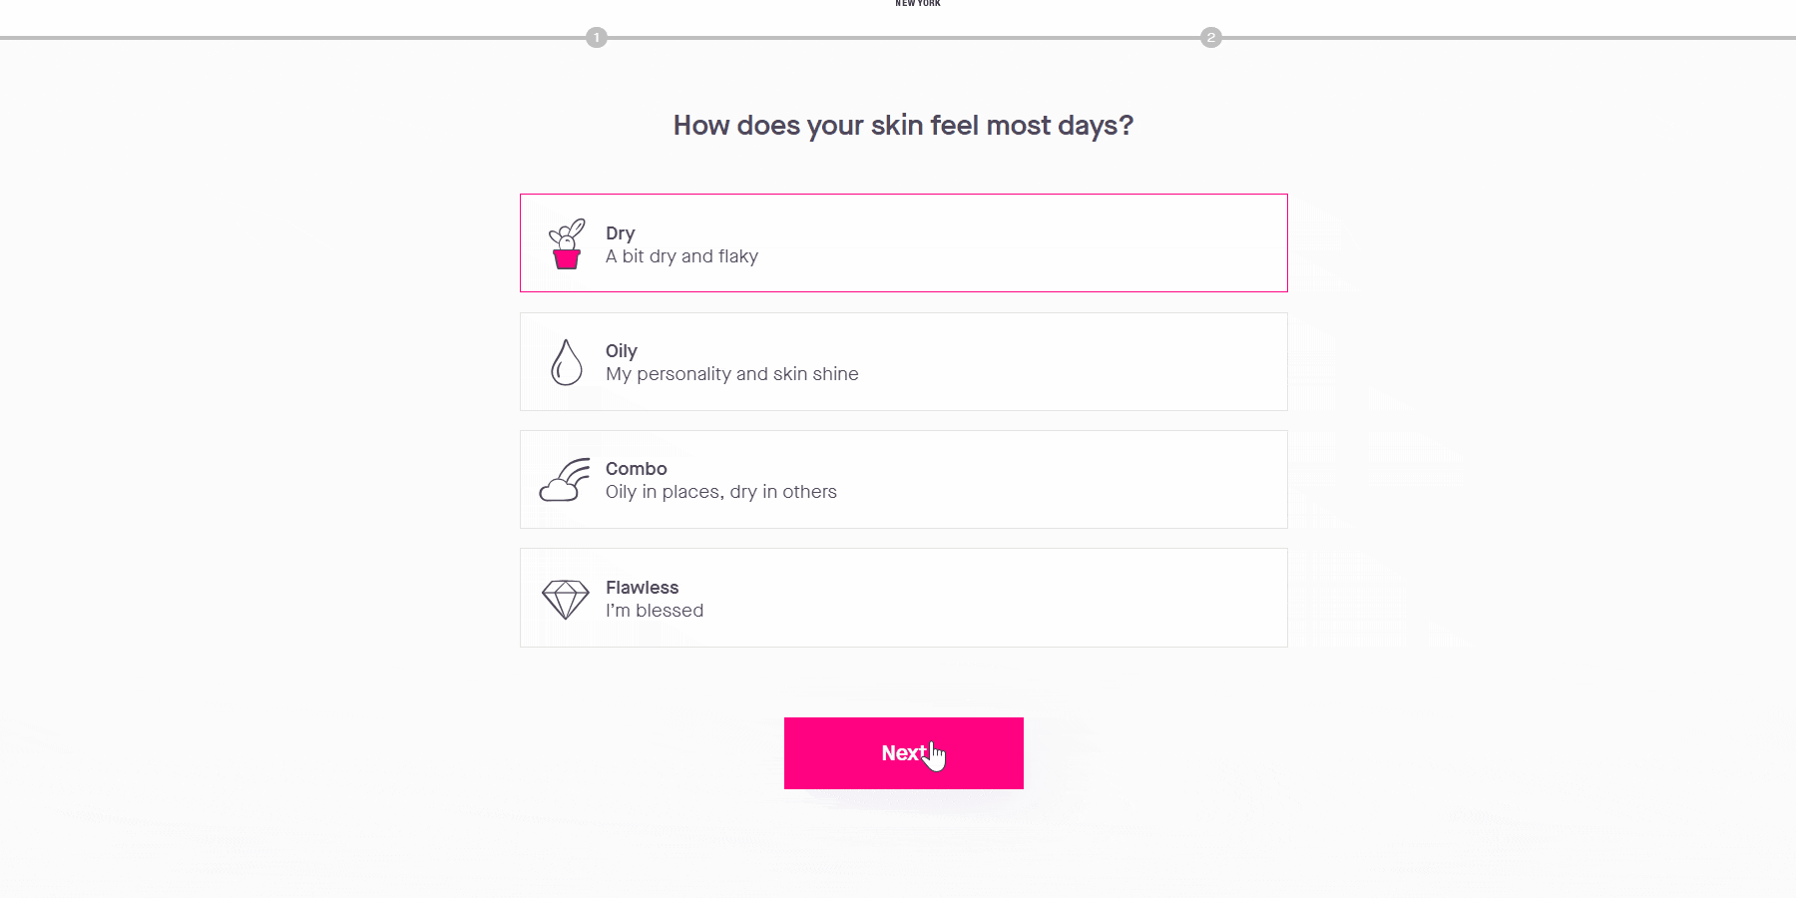The image size is (1796, 898).
Task: Click the cactus pot icon for Dry
Action: coord(567,244)
